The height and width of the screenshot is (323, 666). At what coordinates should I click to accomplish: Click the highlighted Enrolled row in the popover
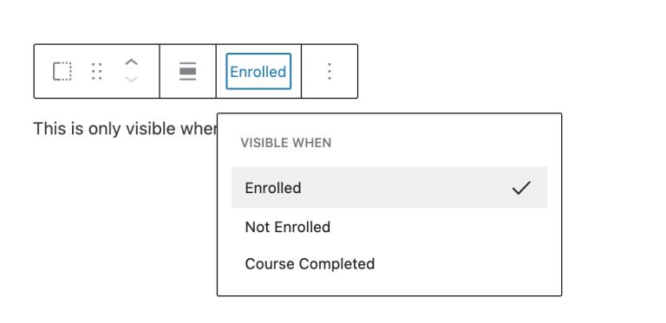click(389, 187)
